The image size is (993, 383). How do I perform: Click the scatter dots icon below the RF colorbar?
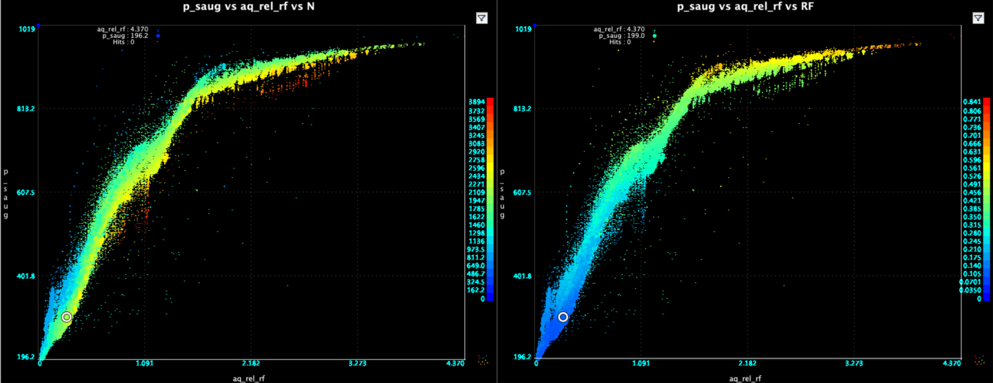click(x=981, y=359)
